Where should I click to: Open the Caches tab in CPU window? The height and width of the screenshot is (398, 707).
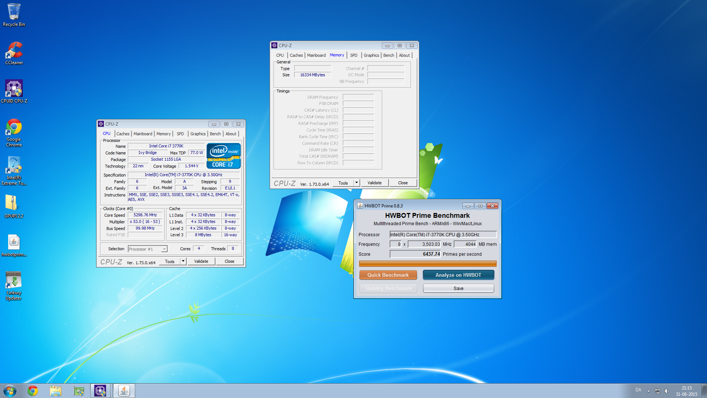[123, 134]
